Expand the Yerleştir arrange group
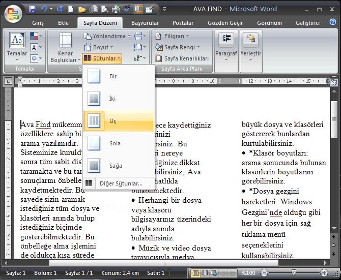The height and width of the screenshot is (280, 341). tap(251, 51)
